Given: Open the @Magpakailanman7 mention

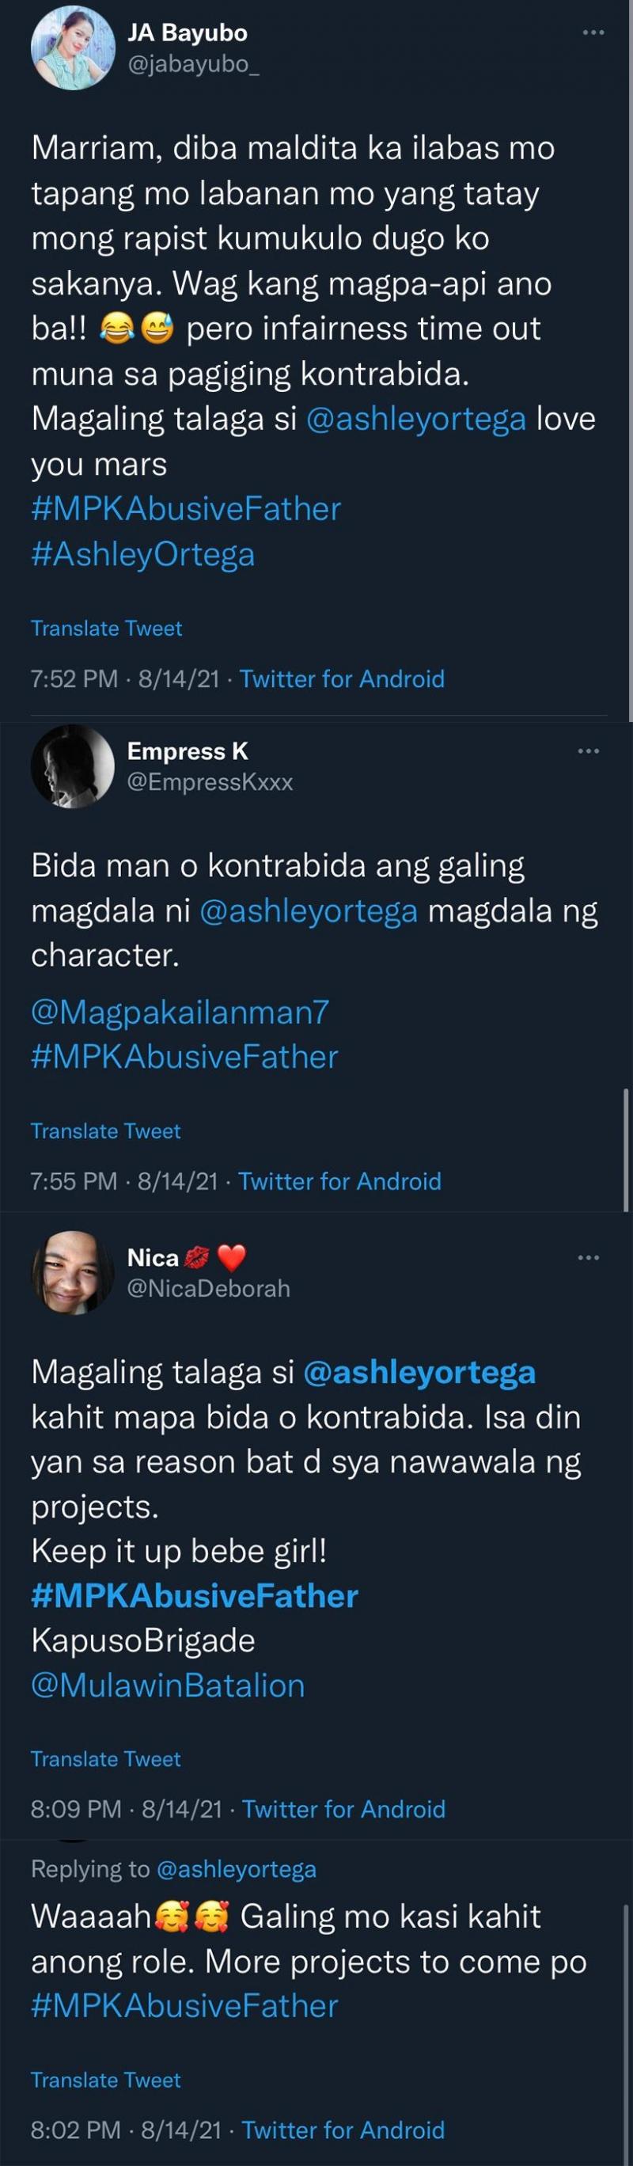Looking at the screenshot, I should coord(180,1013).
